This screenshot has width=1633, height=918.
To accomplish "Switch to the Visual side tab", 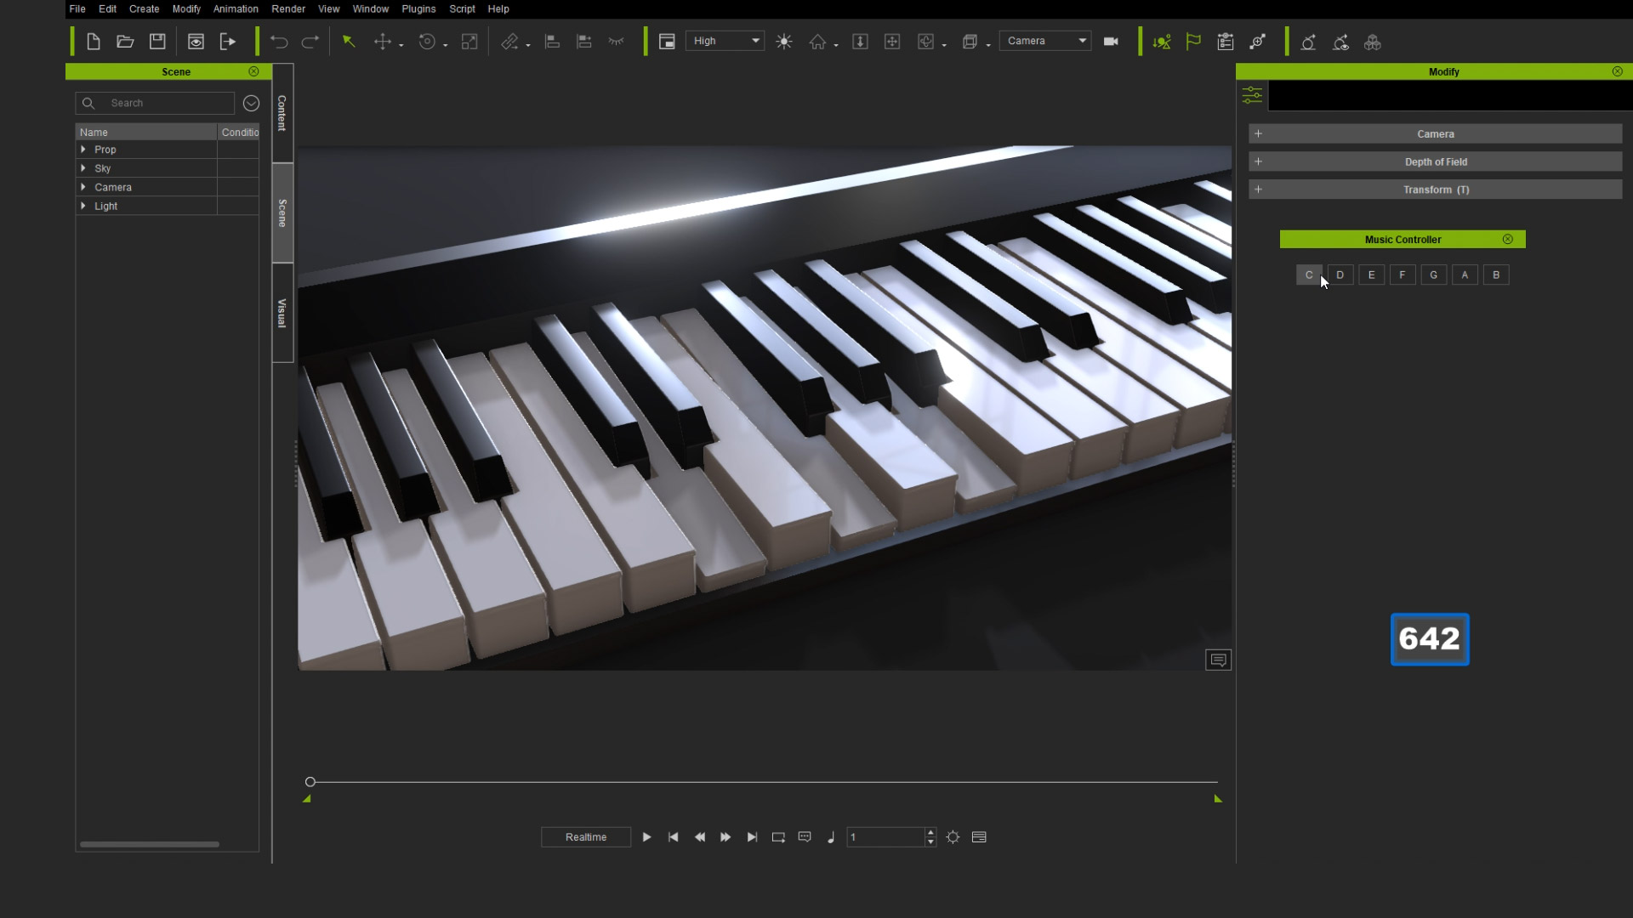I will [282, 313].
